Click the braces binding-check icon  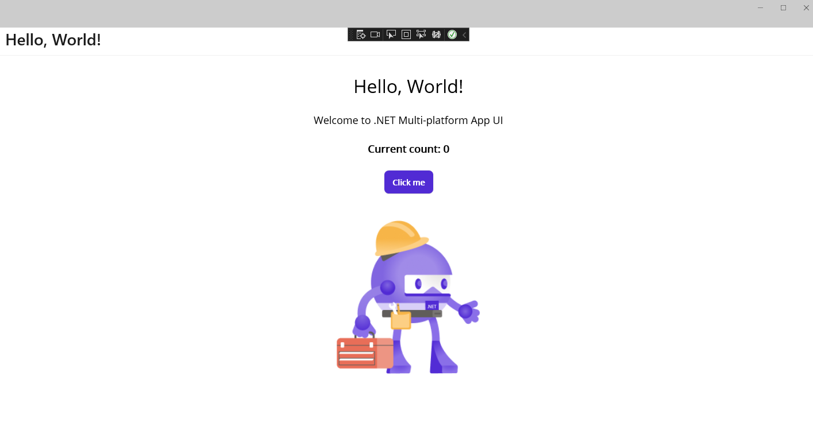[x=436, y=34]
